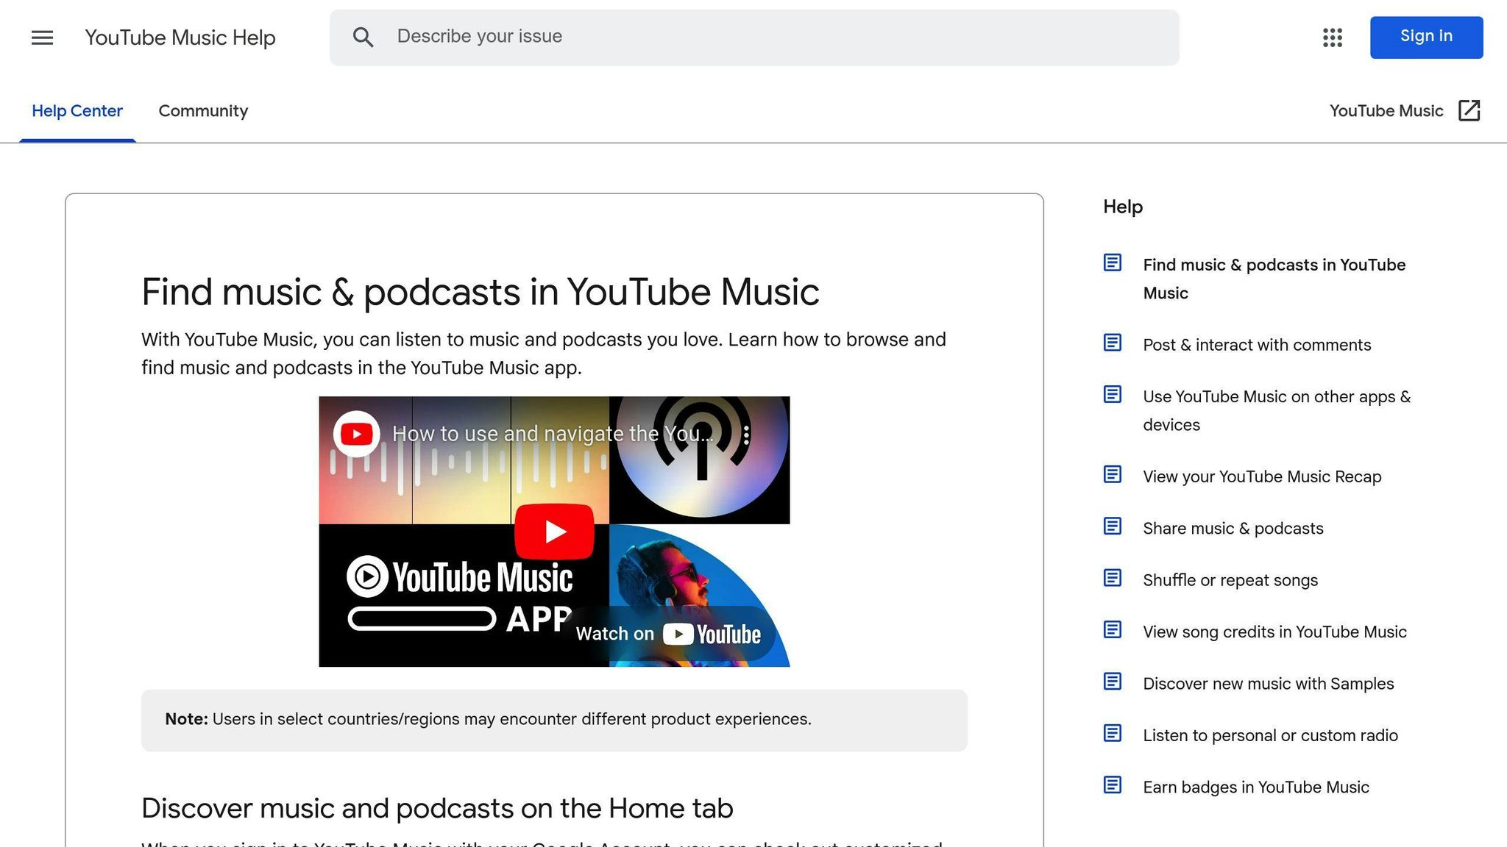
Task: Open 'View your YouTube Music Recap' article
Action: 1262,476
